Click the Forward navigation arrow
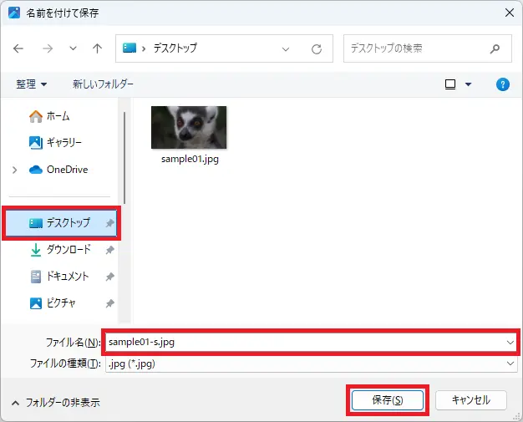The image size is (523, 422). (x=47, y=48)
